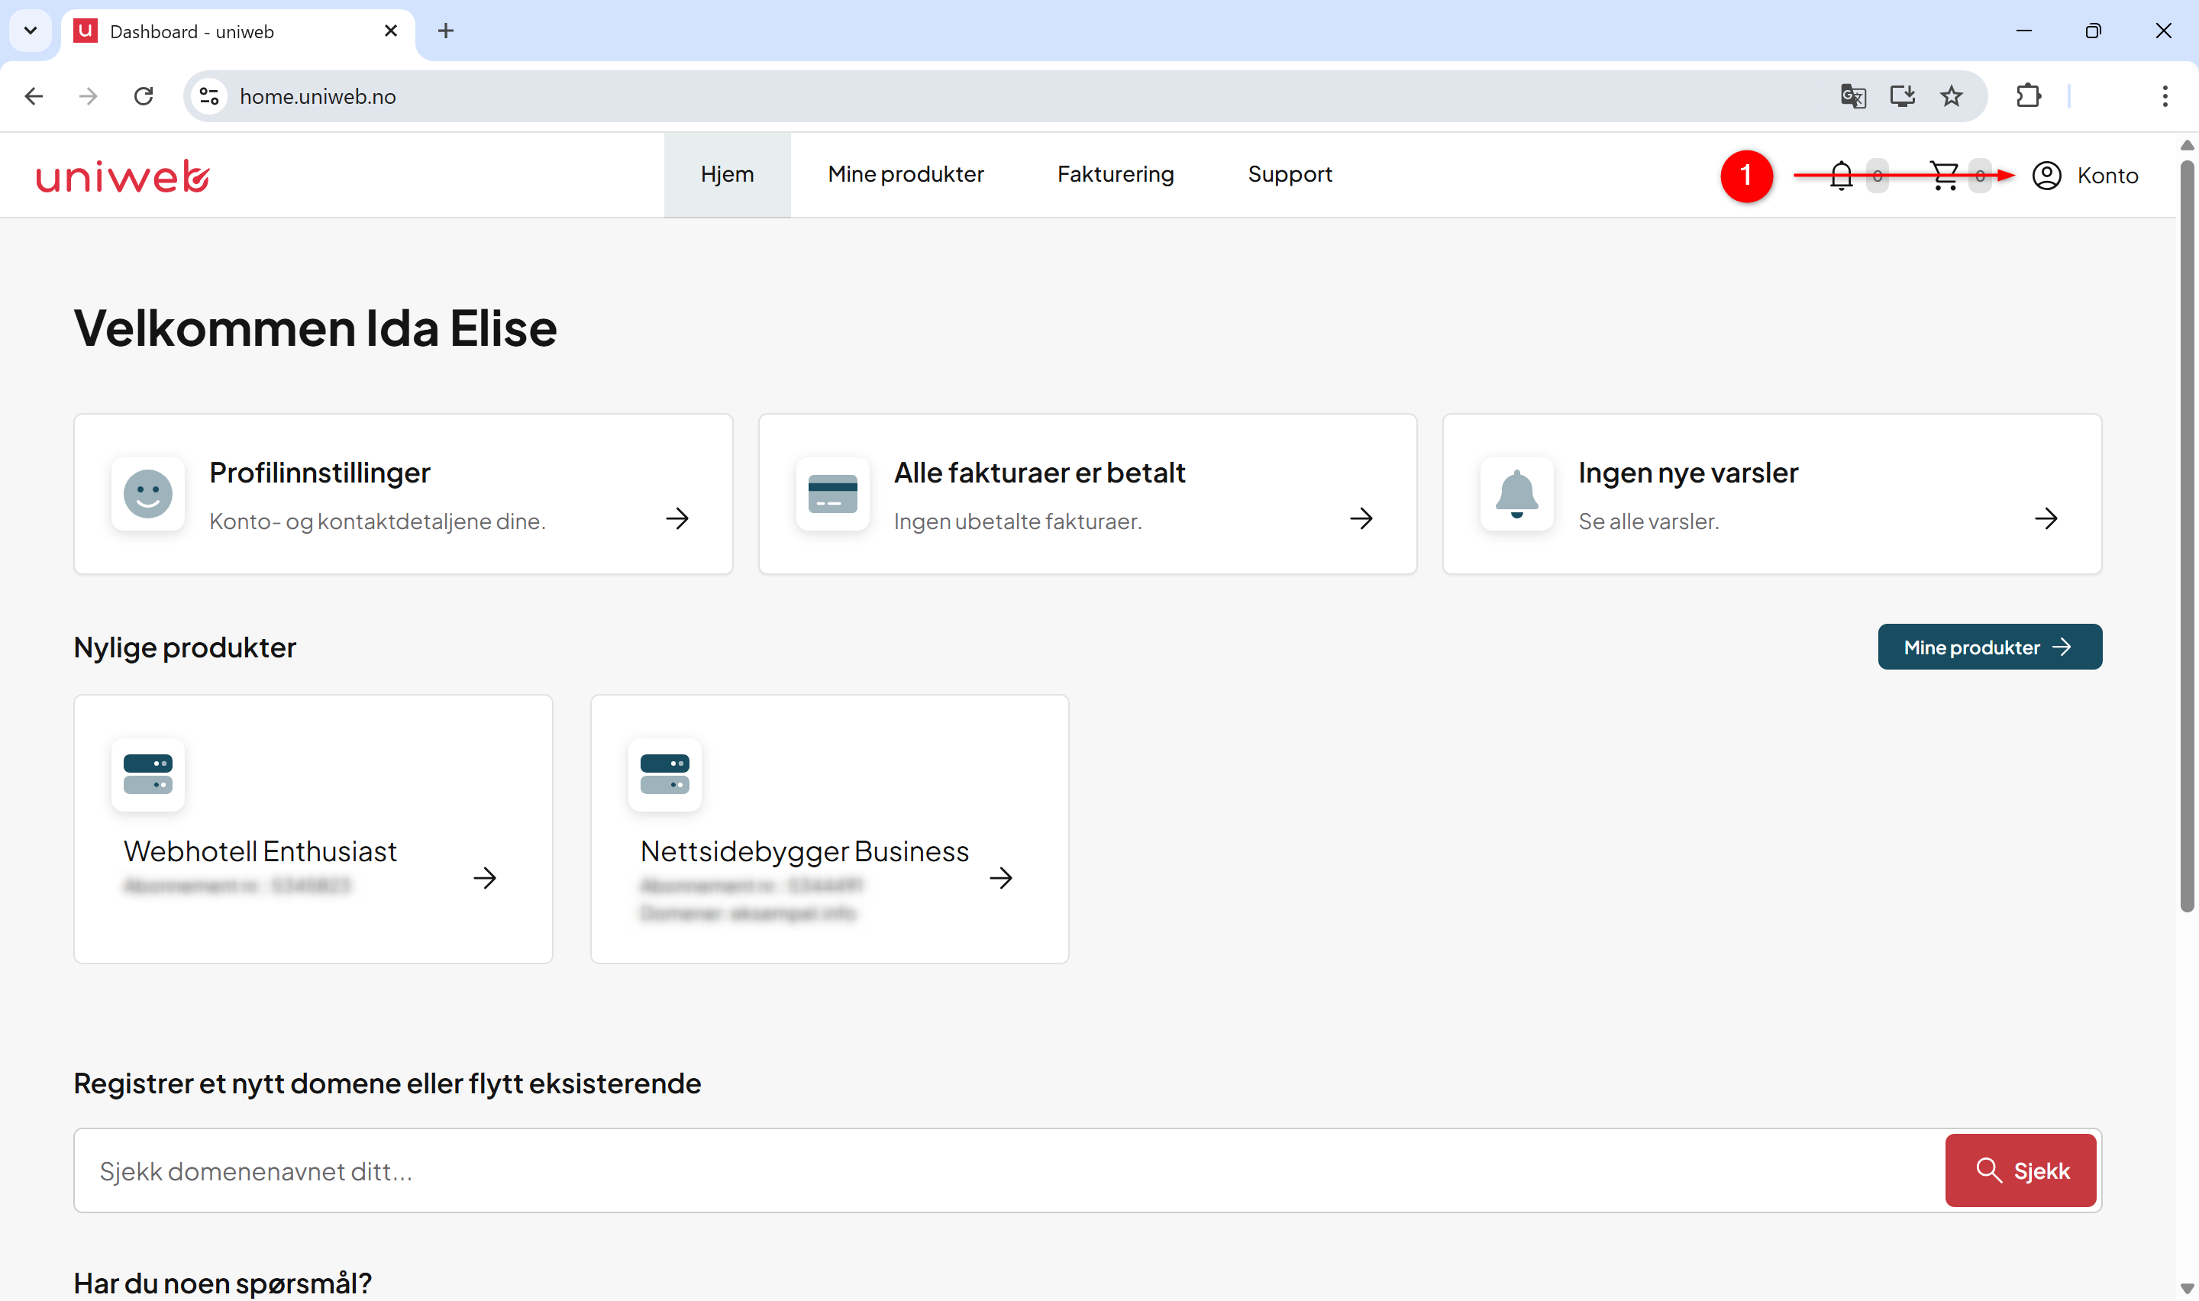Open the Alle fakturaer er betalt arrow
The height and width of the screenshot is (1301, 2199).
(x=1361, y=518)
